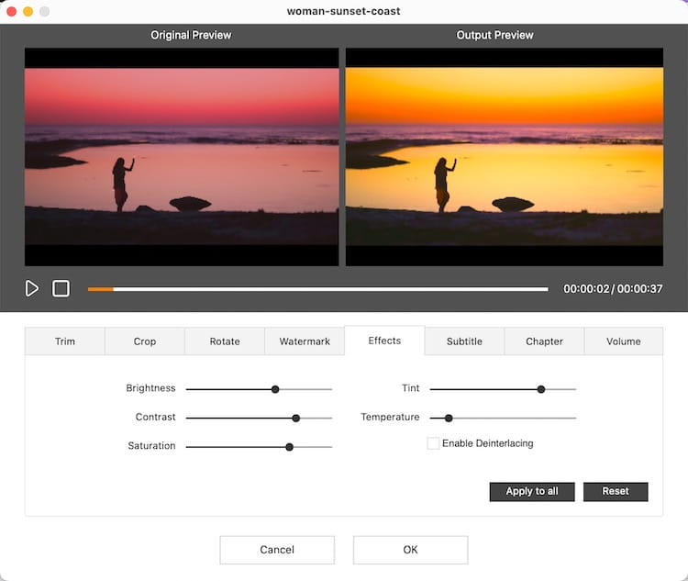Minimize the window with yellow button
The width and height of the screenshot is (688, 581).
click(x=28, y=11)
